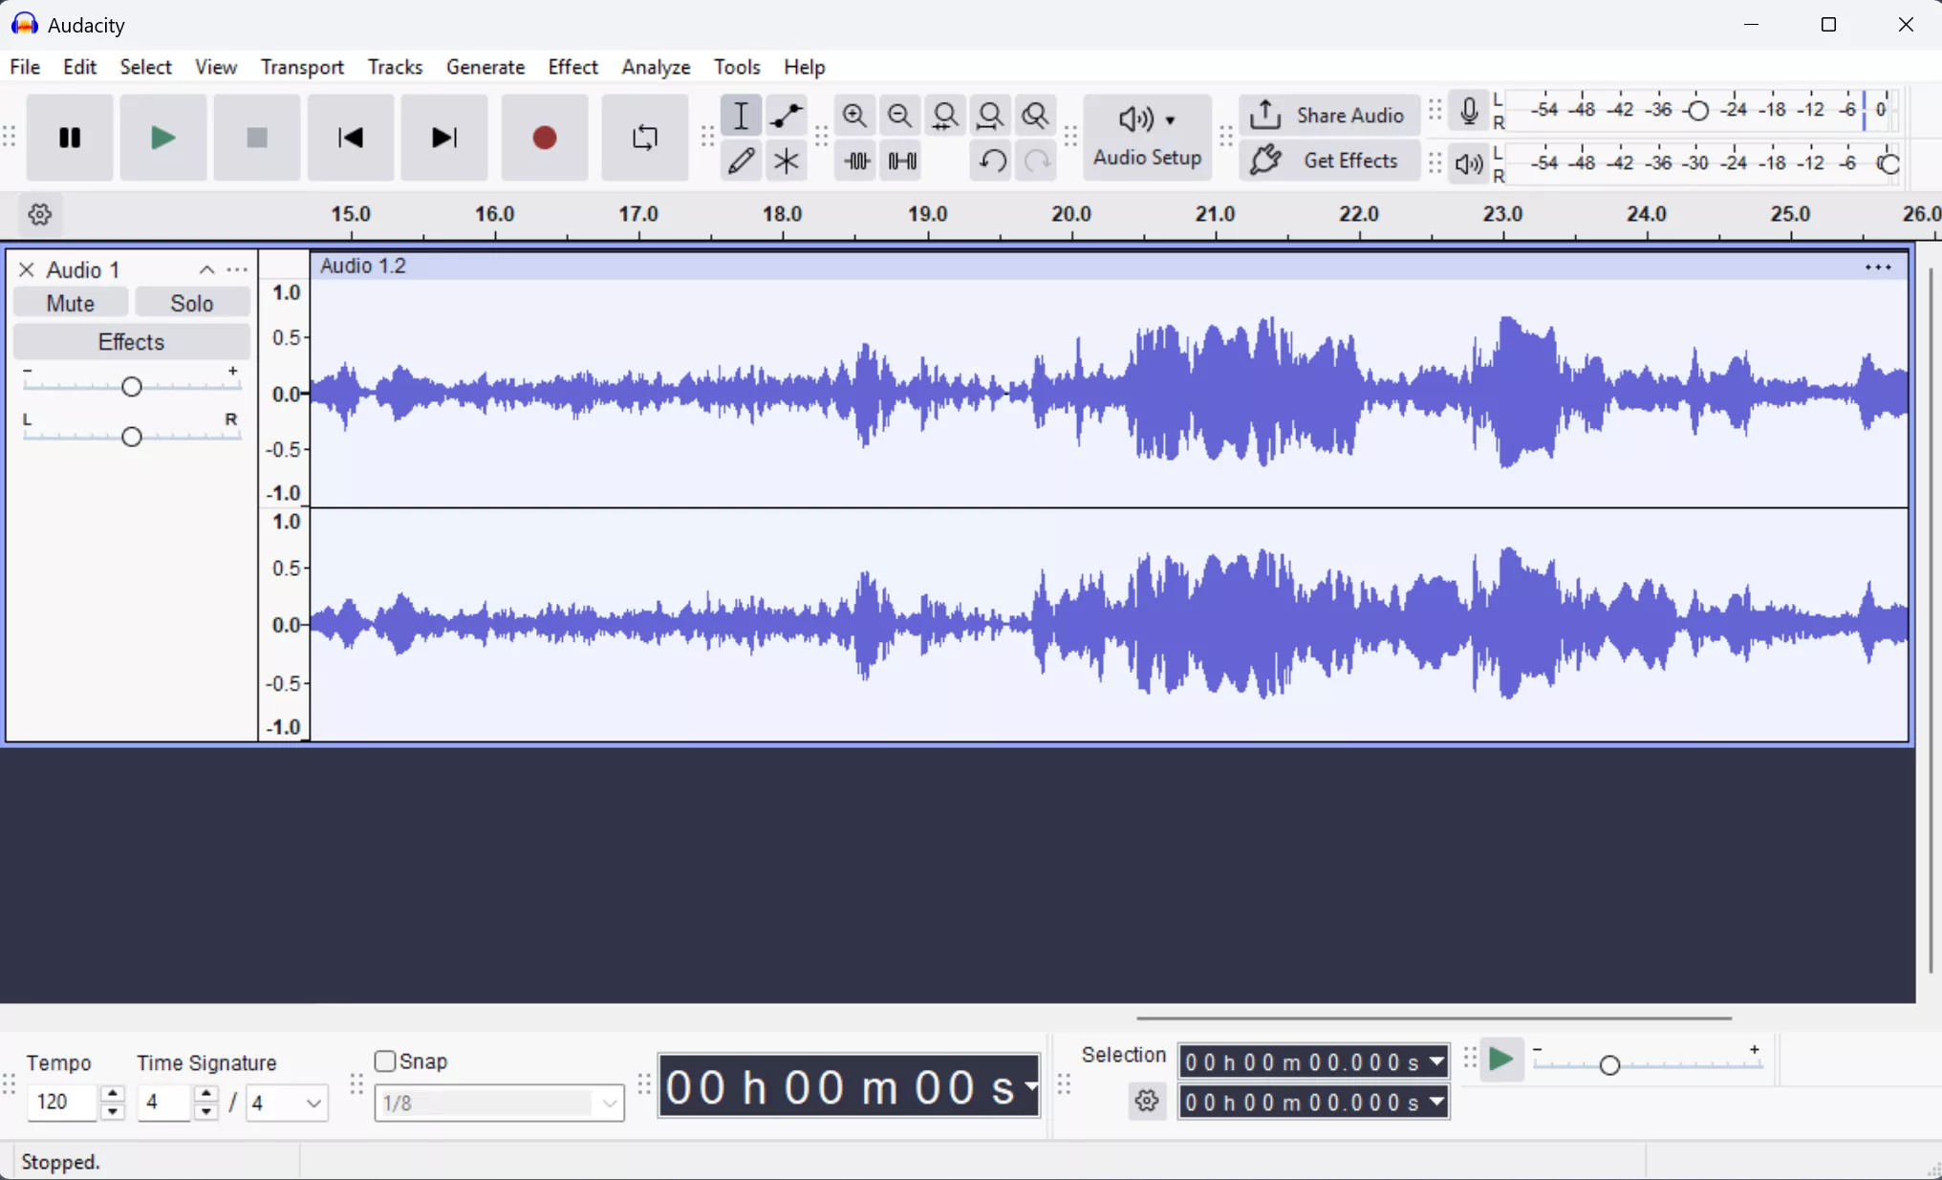Start recording with the red Record button
Image resolution: width=1942 pixels, height=1180 pixels.
(x=545, y=138)
